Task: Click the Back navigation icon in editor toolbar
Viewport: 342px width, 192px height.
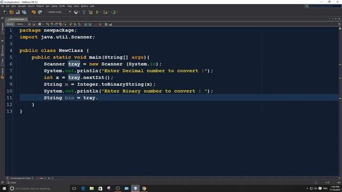Action: coord(34,24)
